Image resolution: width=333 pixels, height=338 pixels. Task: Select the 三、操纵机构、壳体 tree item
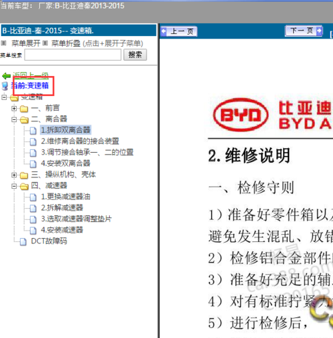[x=63, y=175]
